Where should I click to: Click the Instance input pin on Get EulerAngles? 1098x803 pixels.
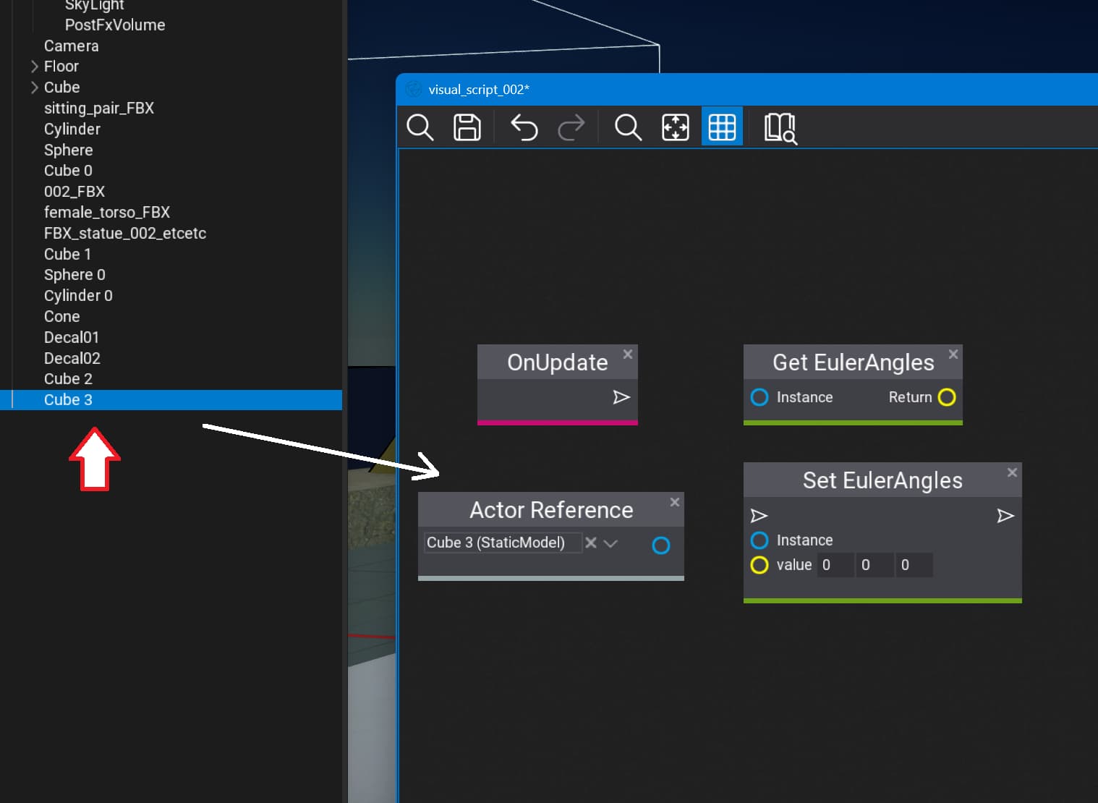(759, 397)
